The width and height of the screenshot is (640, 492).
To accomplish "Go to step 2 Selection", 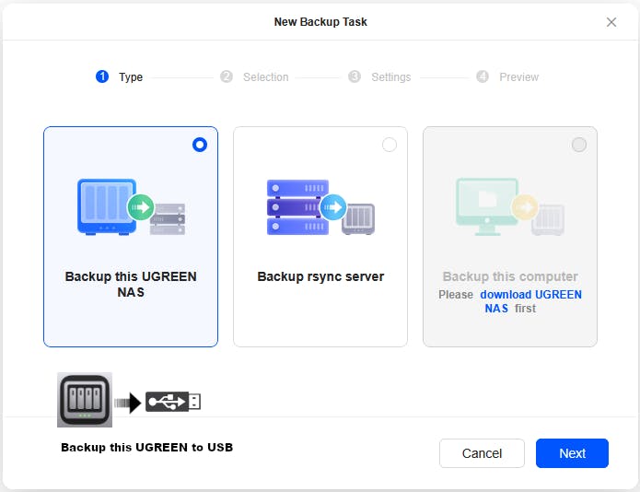I will (x=255, y=77).
